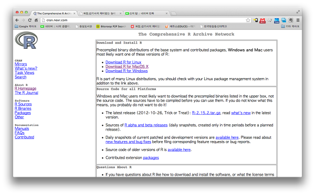
Task: Open the Search link in sidebar
Action: [x=20, y=77]
